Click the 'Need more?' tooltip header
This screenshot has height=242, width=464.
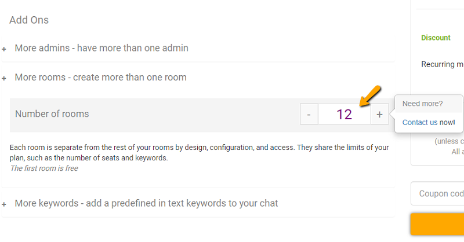point(422,104)
